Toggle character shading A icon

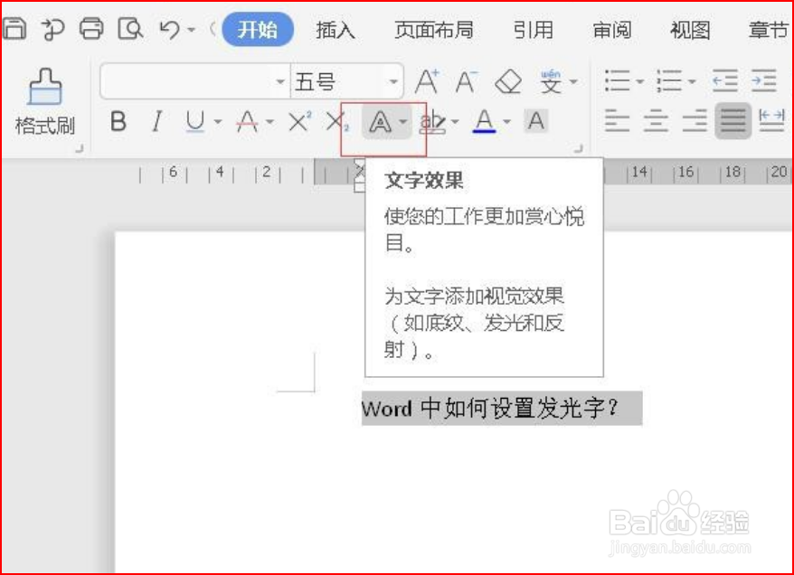[536, 121]
